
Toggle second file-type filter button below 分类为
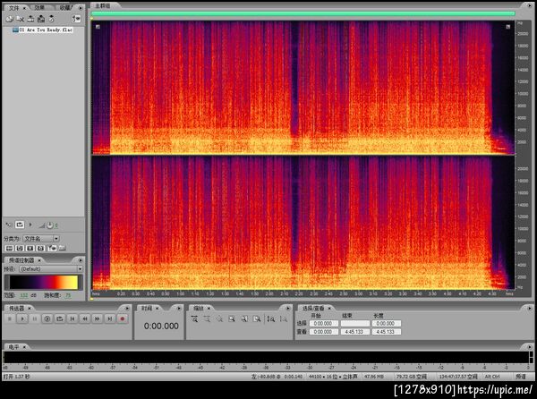[20, 248]
